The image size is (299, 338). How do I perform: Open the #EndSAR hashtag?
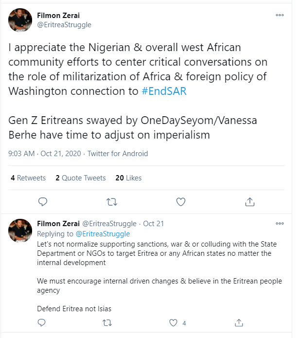(x=163, y=91)
